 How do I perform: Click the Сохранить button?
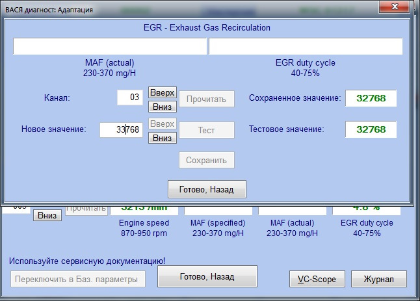click(x=207, y=160)
